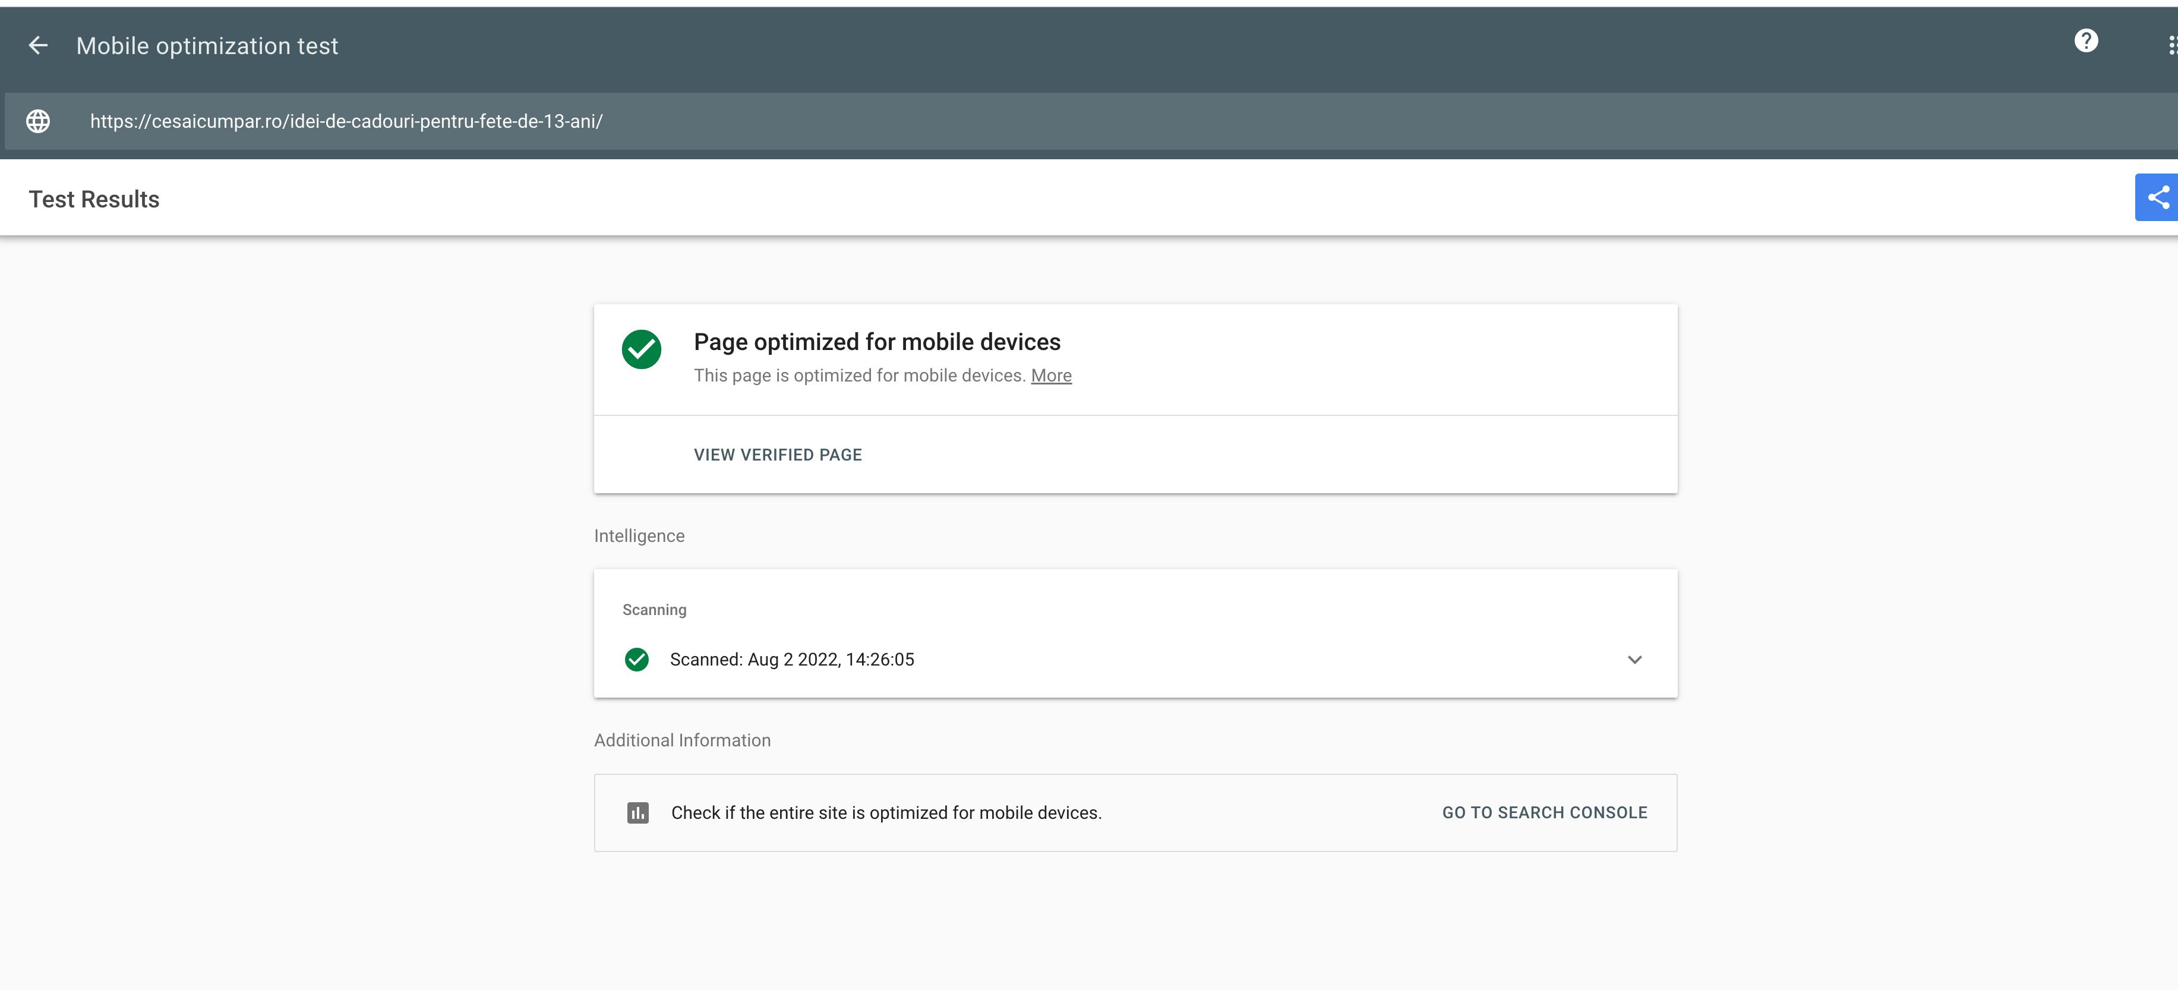Expand the Scanned details chevron

(1634, 660)
